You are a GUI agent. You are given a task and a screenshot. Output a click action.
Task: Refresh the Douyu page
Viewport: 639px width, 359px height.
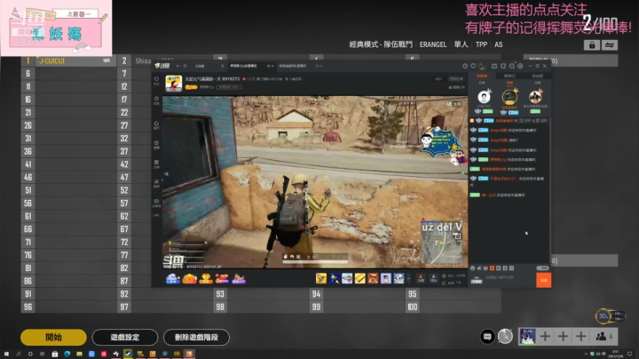pyautogui.click(x=185, y=66)
